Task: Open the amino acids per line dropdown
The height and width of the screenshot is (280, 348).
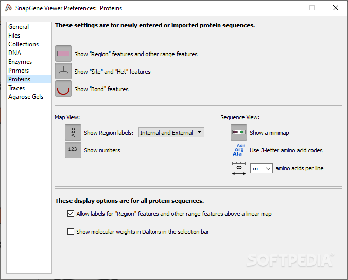Action: pyautogui.click(x=262, y=168)
